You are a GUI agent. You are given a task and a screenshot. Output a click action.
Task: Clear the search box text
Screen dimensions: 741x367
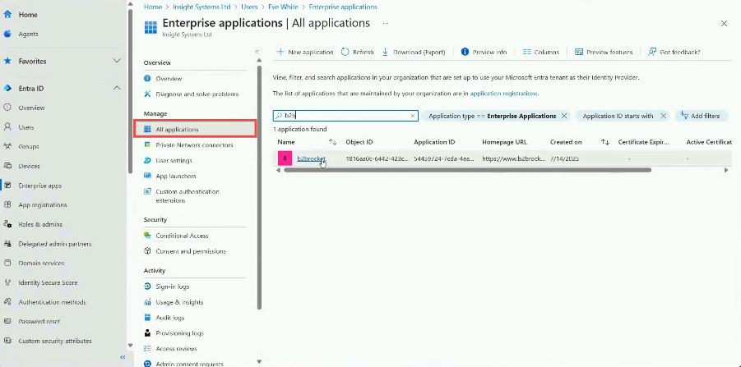(x=413, y=117)
